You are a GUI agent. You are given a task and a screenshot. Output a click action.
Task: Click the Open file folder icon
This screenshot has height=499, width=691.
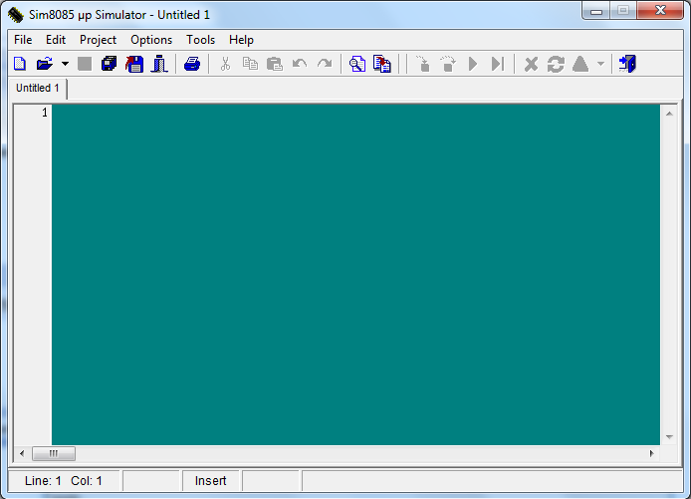pos(45,64)
